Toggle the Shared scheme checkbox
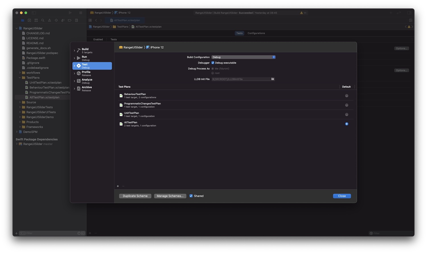Viewport: 427px width, 253px height. (x=191, y=196)
